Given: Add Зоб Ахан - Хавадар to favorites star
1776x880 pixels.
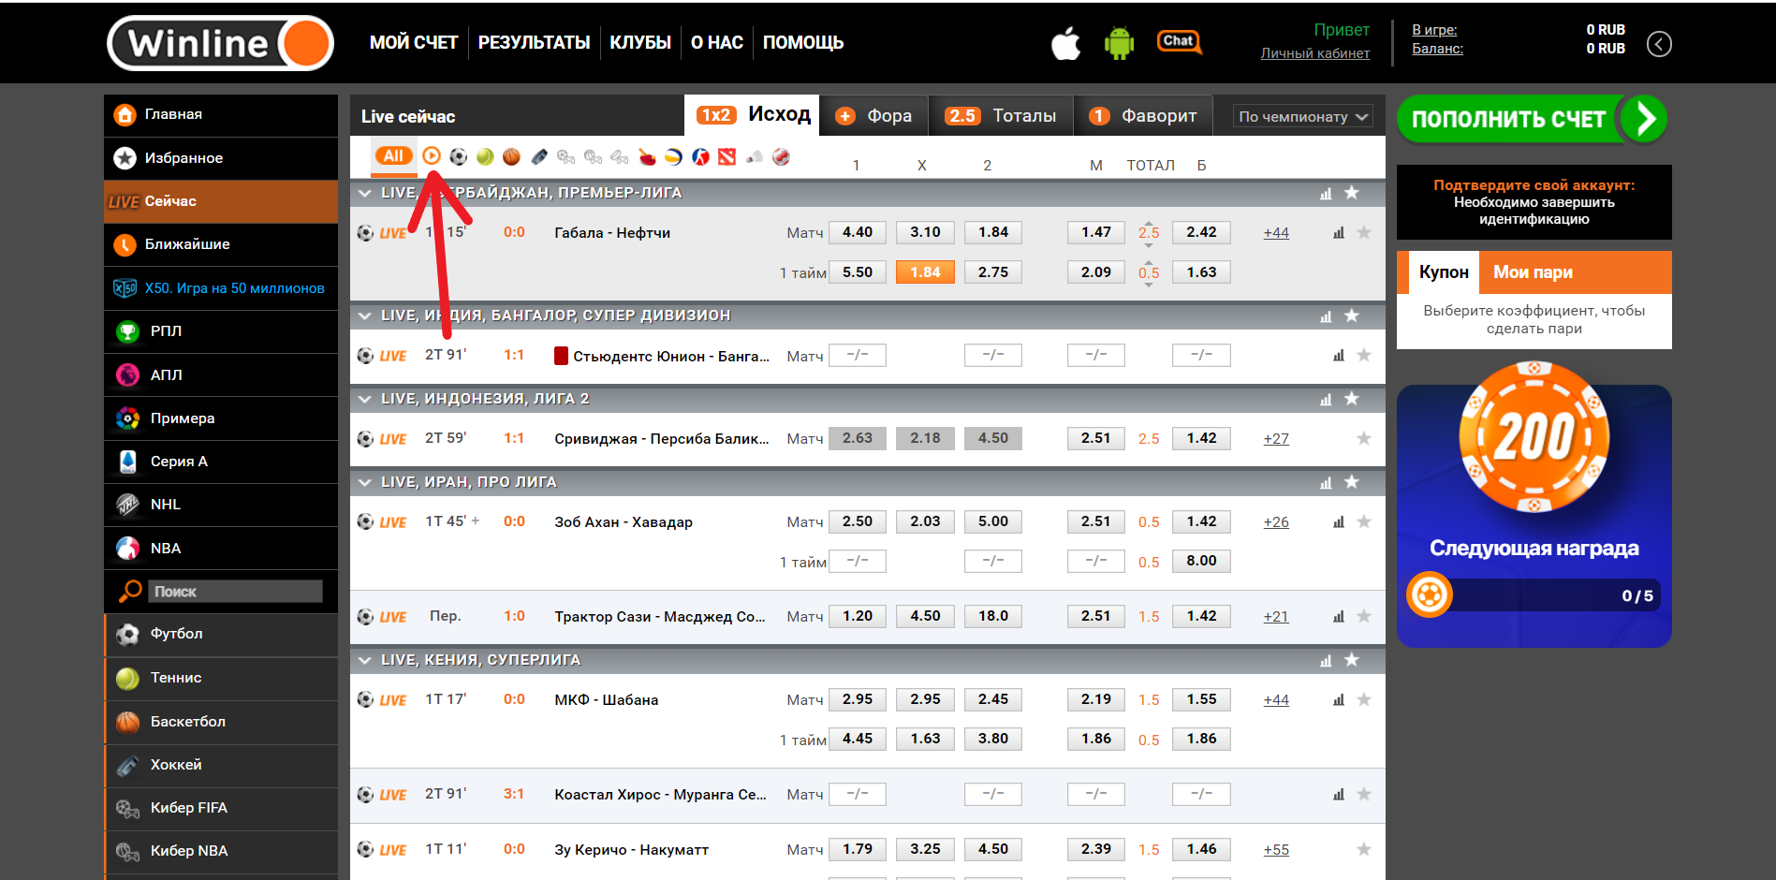Looking at the screenshot, I should tap(1364, 521).
